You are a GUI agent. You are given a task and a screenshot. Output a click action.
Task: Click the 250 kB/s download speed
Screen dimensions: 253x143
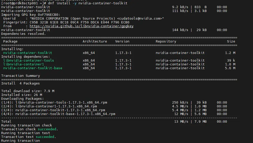[180, 103]
